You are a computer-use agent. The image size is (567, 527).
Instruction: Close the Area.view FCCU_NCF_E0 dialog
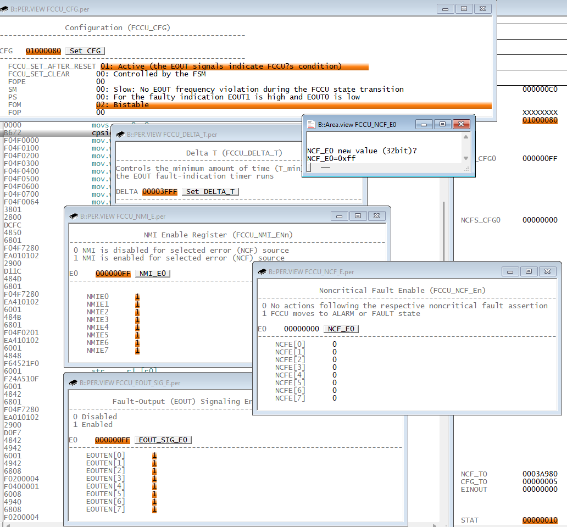[x=461, y=124]
